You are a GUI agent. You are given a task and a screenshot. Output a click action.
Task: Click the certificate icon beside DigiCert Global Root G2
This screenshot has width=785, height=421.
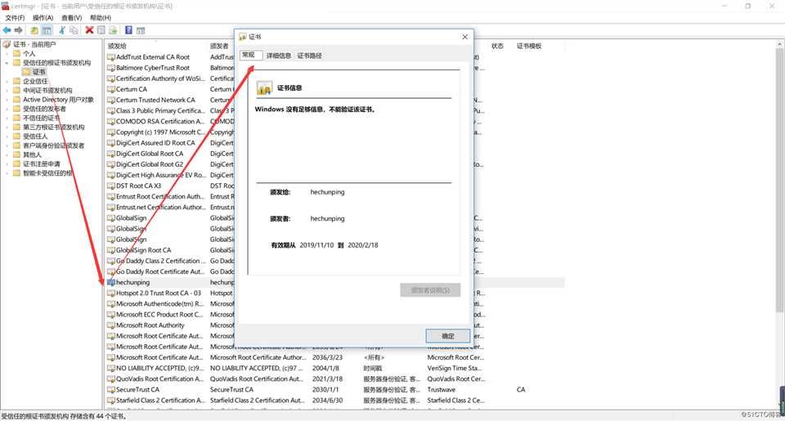point(110,164)
